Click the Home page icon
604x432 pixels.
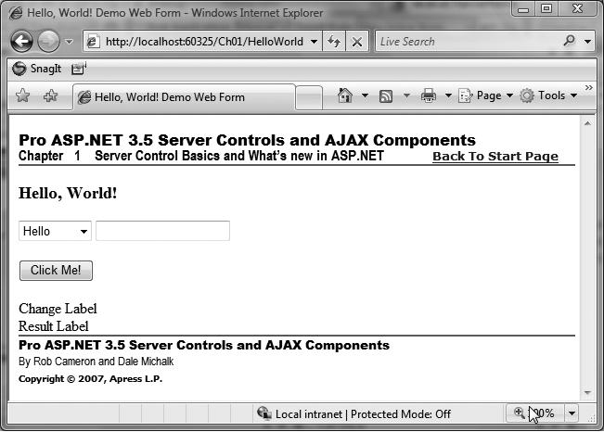[345, 95]
